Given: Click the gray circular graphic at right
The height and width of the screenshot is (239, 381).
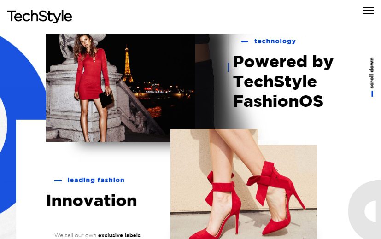Looking at the screenshot, I should [x=364, y=210].
